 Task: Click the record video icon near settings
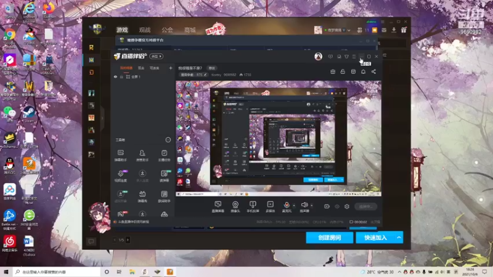327,206
